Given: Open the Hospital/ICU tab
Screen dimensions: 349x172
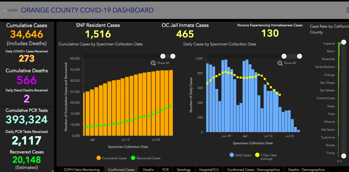Looking at the screenshot, I should tap(209, 170).
